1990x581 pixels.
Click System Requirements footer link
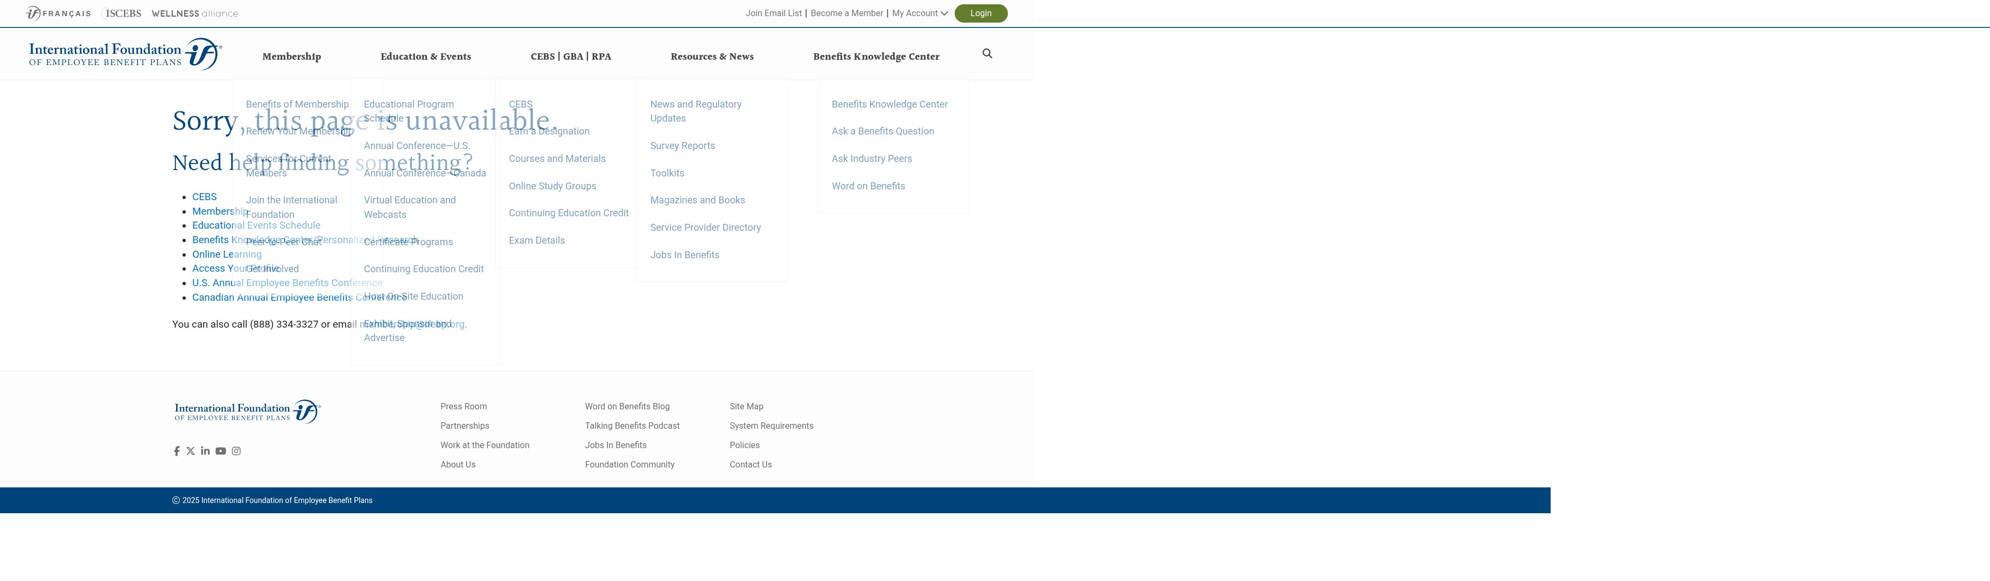(x=771, y=426)
